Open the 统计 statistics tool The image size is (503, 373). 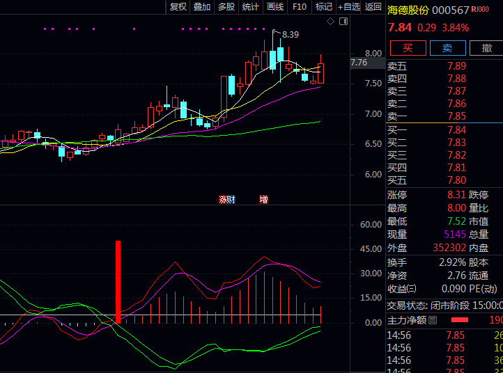251,7
